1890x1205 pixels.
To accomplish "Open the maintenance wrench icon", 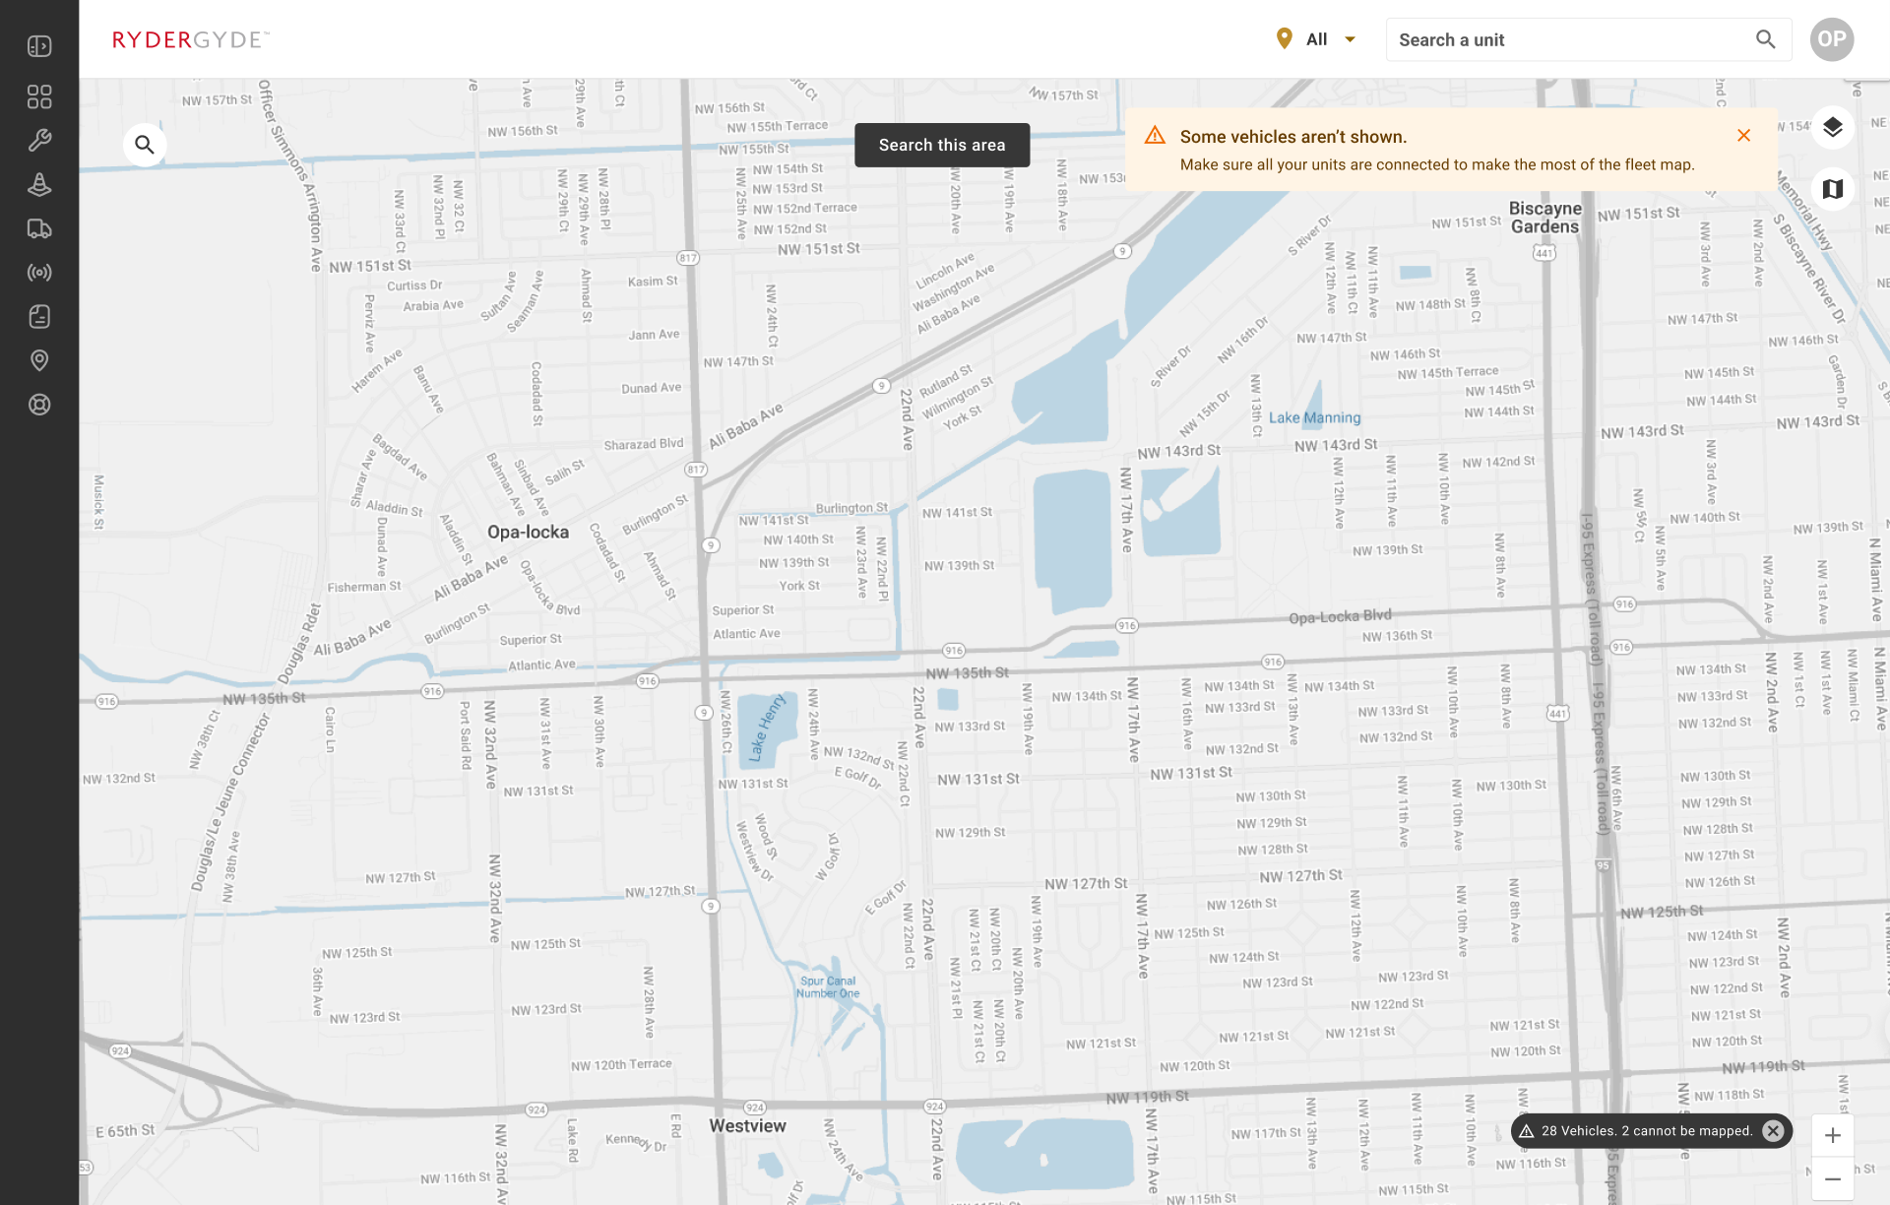I will pyautogui.click(x=39, y=141).
